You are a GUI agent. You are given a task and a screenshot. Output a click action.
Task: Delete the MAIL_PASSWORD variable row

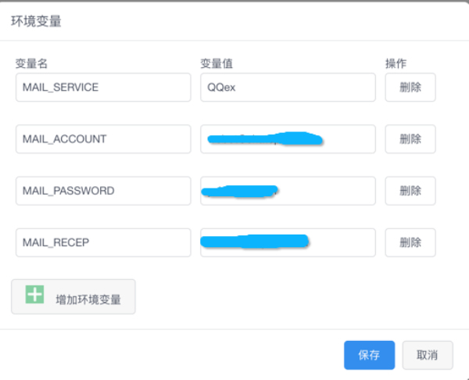pyautogui.click(x=410, y=191)
